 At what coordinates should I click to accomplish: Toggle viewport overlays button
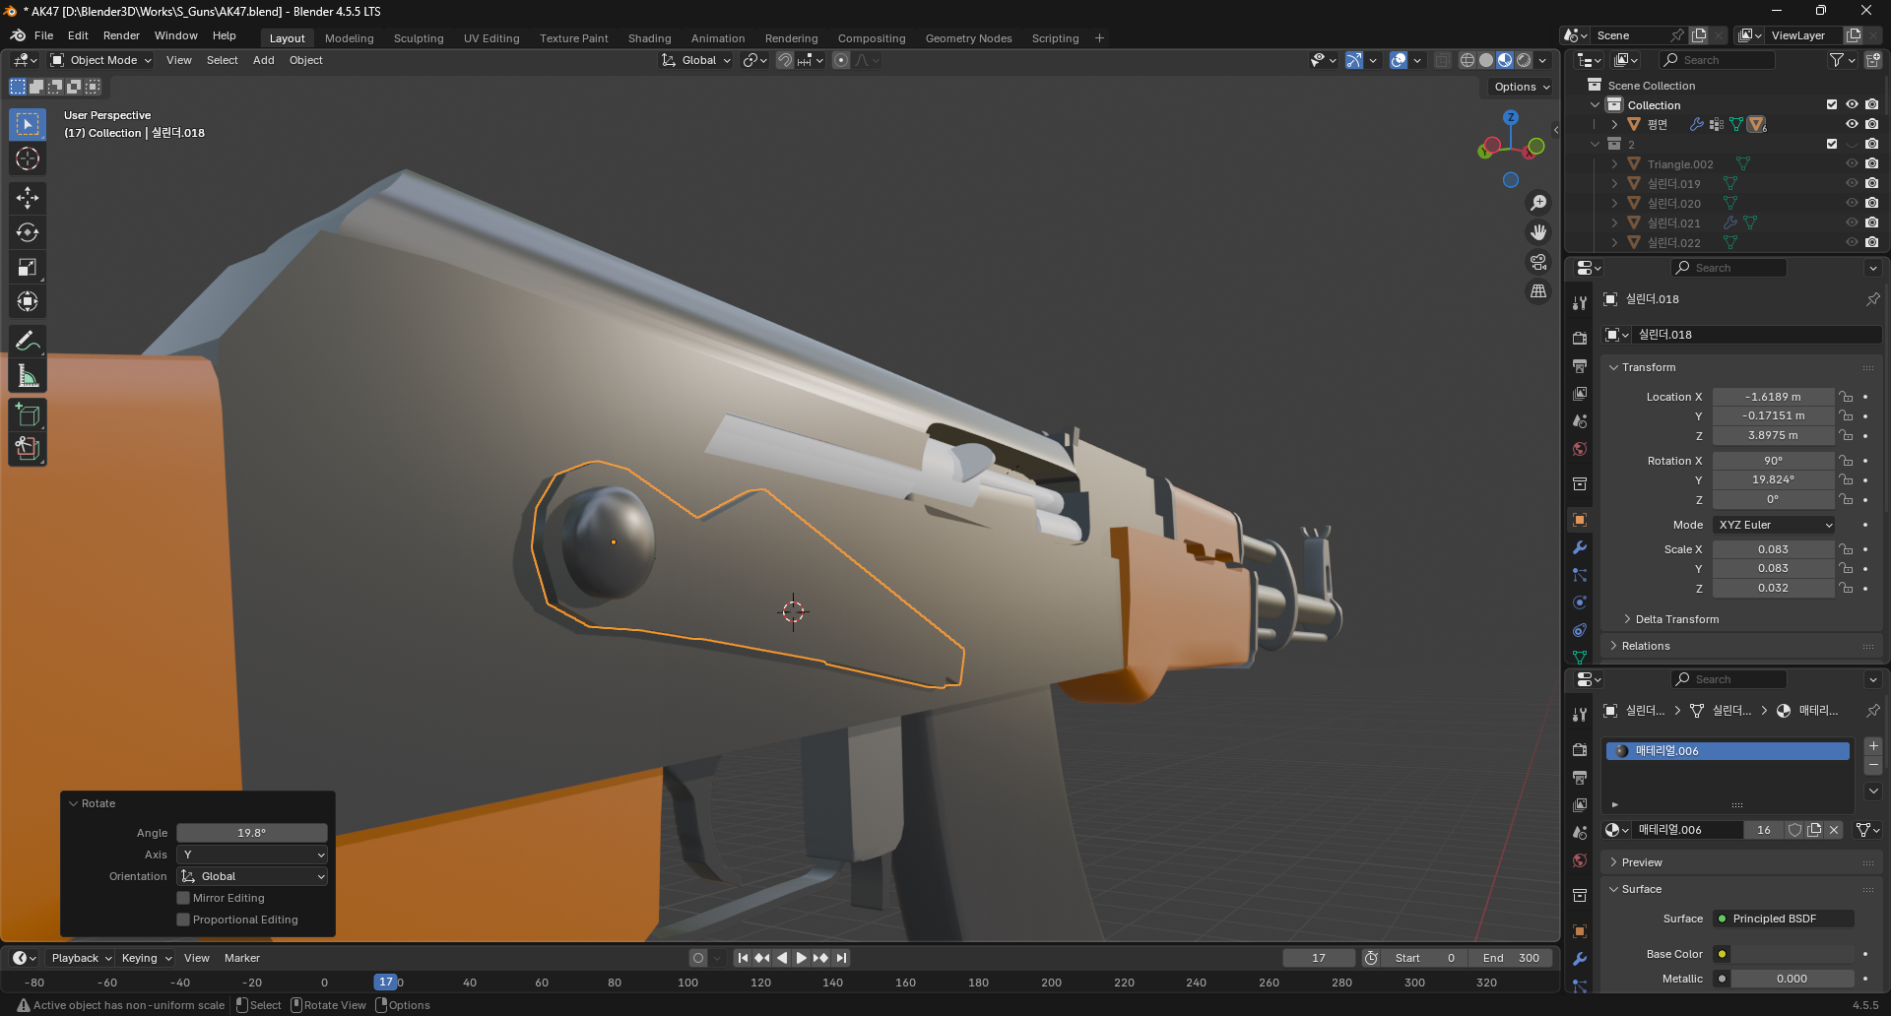1399,60
